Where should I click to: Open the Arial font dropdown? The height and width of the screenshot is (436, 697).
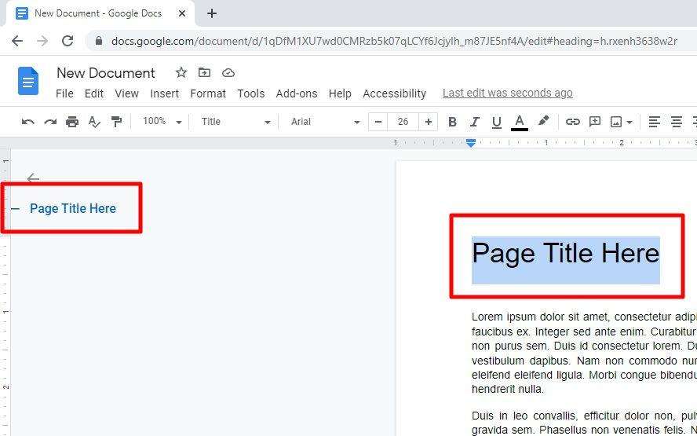326,122
